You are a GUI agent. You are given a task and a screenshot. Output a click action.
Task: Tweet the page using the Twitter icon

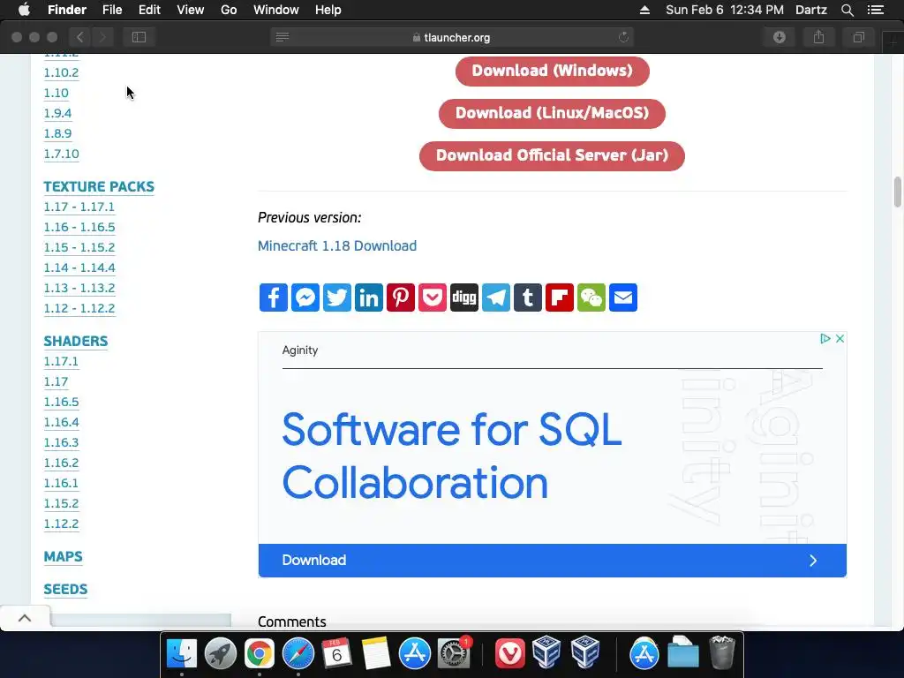click(x=336, y=298)
